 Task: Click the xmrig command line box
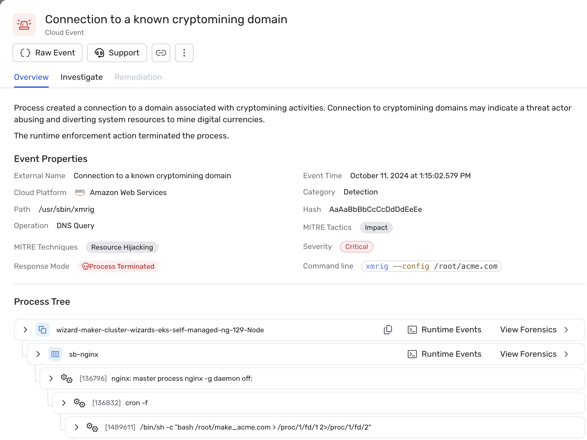tap(431, 266)
